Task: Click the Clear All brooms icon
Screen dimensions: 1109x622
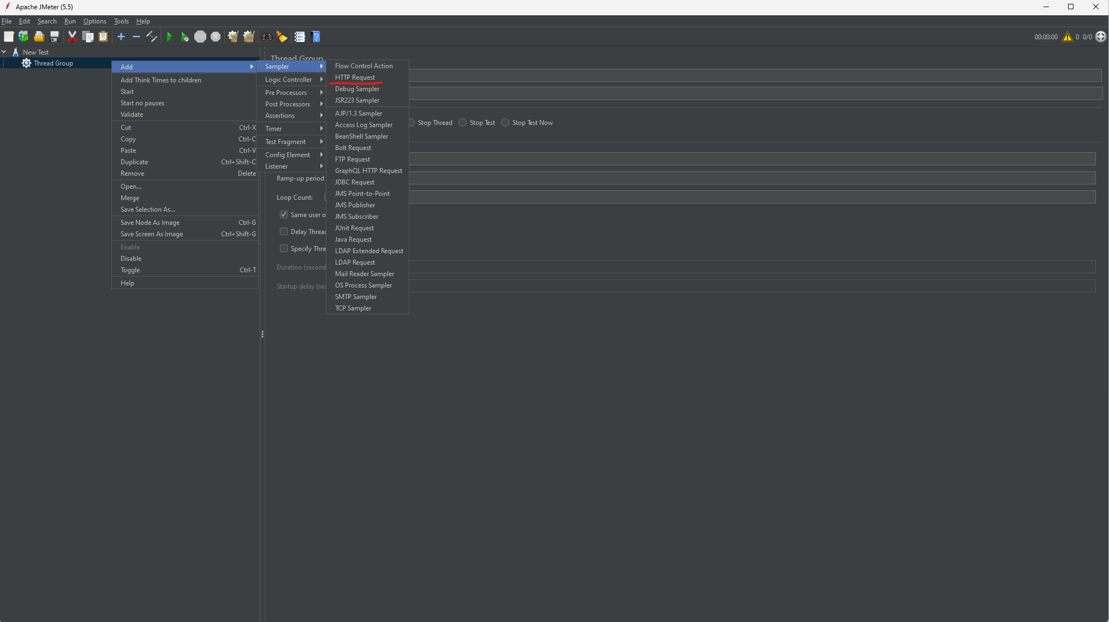Action: click(249, 37)
